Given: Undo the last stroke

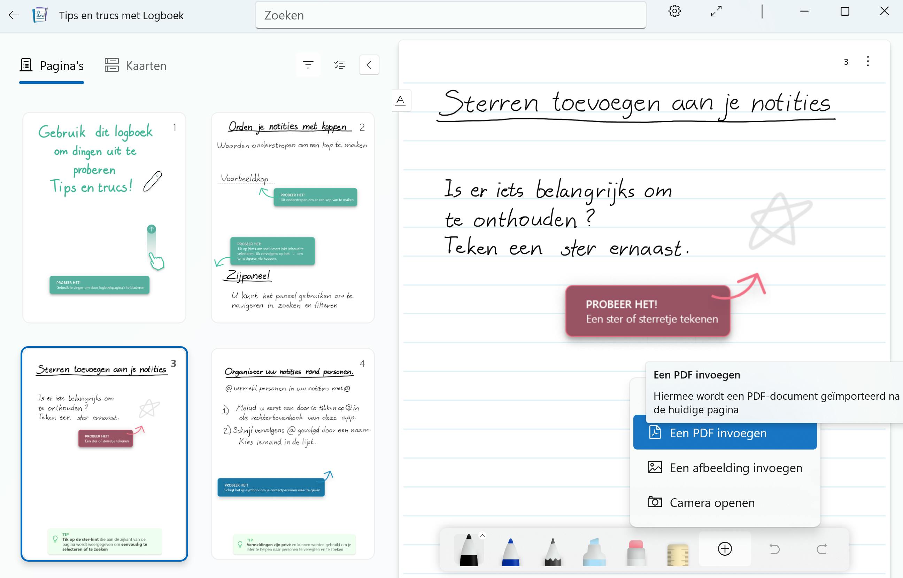Looking at the screenshot, I should 774,549.
